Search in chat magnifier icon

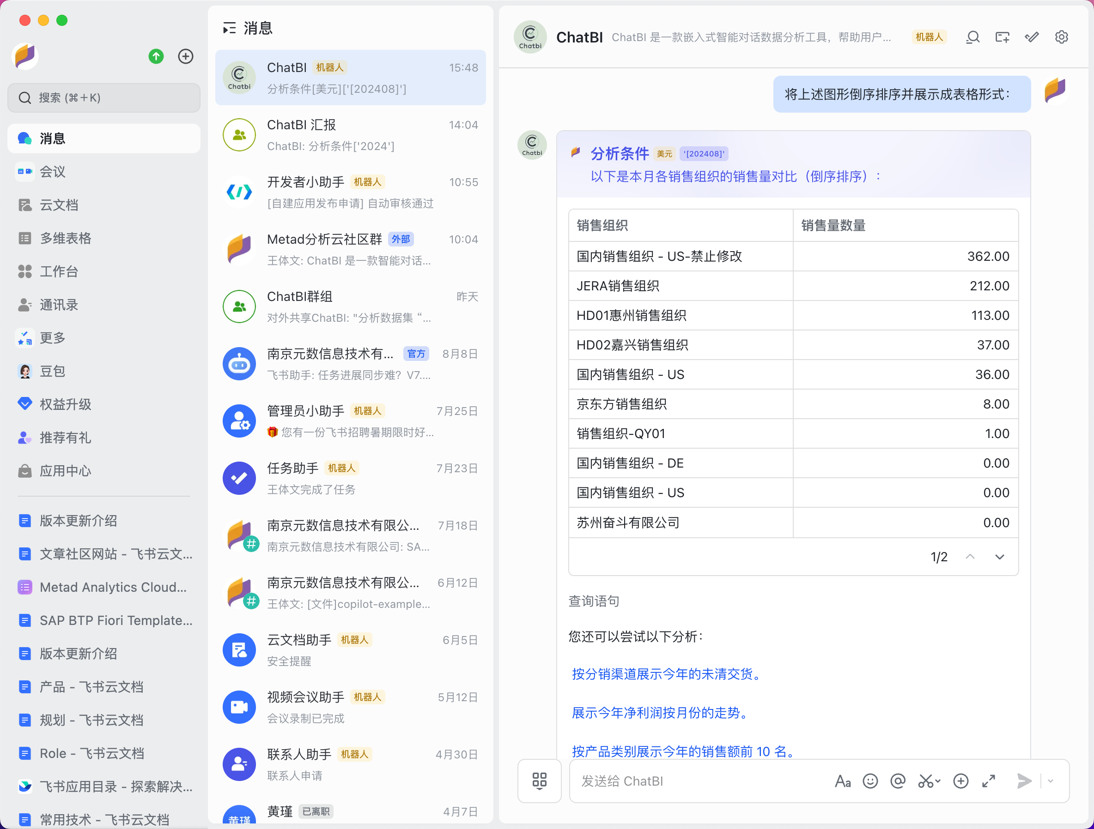972,37
